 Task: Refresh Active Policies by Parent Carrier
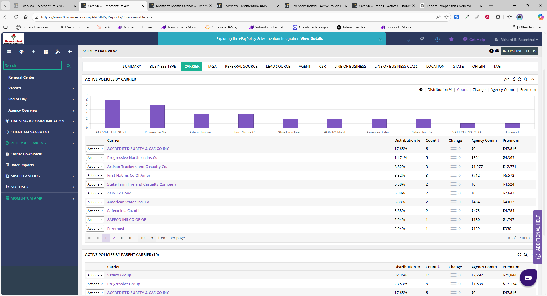point(519,255)
